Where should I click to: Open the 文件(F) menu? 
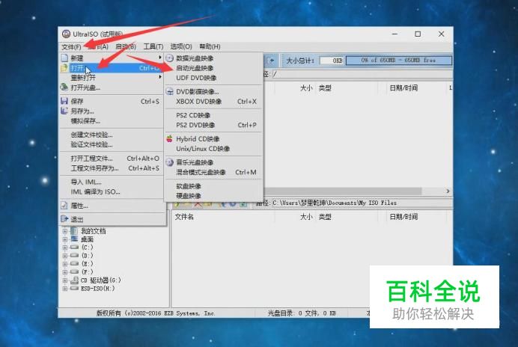71,46
